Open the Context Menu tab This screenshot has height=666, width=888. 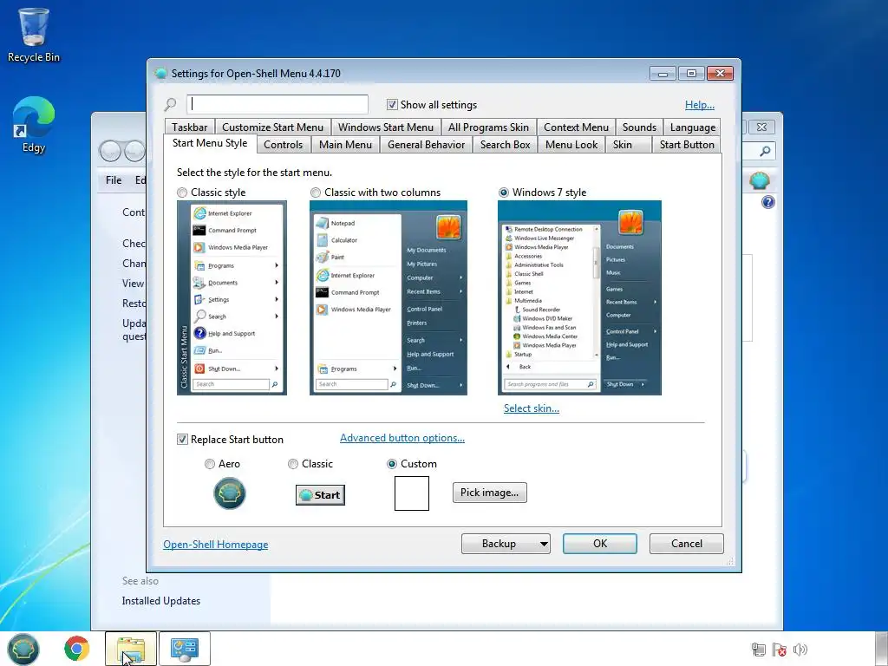576,127
